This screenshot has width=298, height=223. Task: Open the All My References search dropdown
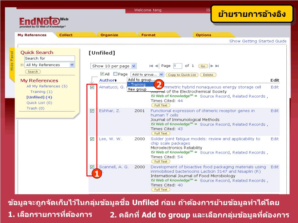tap(49, 65)
